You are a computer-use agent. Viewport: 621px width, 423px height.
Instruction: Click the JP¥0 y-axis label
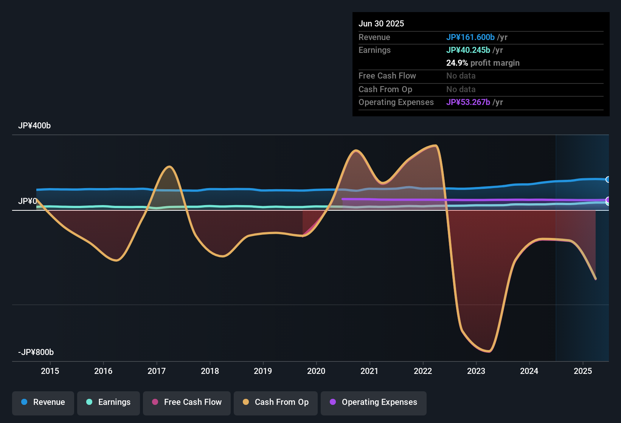pyautogui.click(x=28, y=201)
